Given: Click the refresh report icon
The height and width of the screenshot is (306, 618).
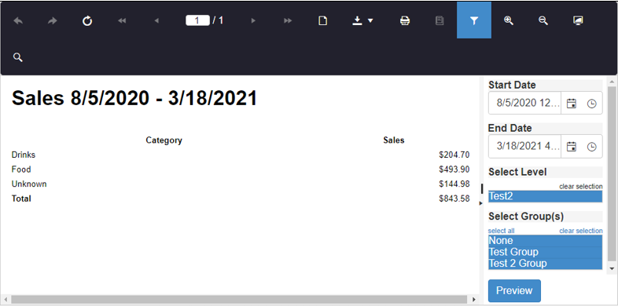Looking at the screenshot, I should click(87, 21).
